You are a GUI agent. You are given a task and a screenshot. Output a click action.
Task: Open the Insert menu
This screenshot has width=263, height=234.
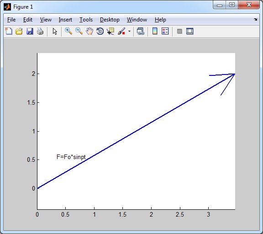pyautogui.click(x=65, y=20)
